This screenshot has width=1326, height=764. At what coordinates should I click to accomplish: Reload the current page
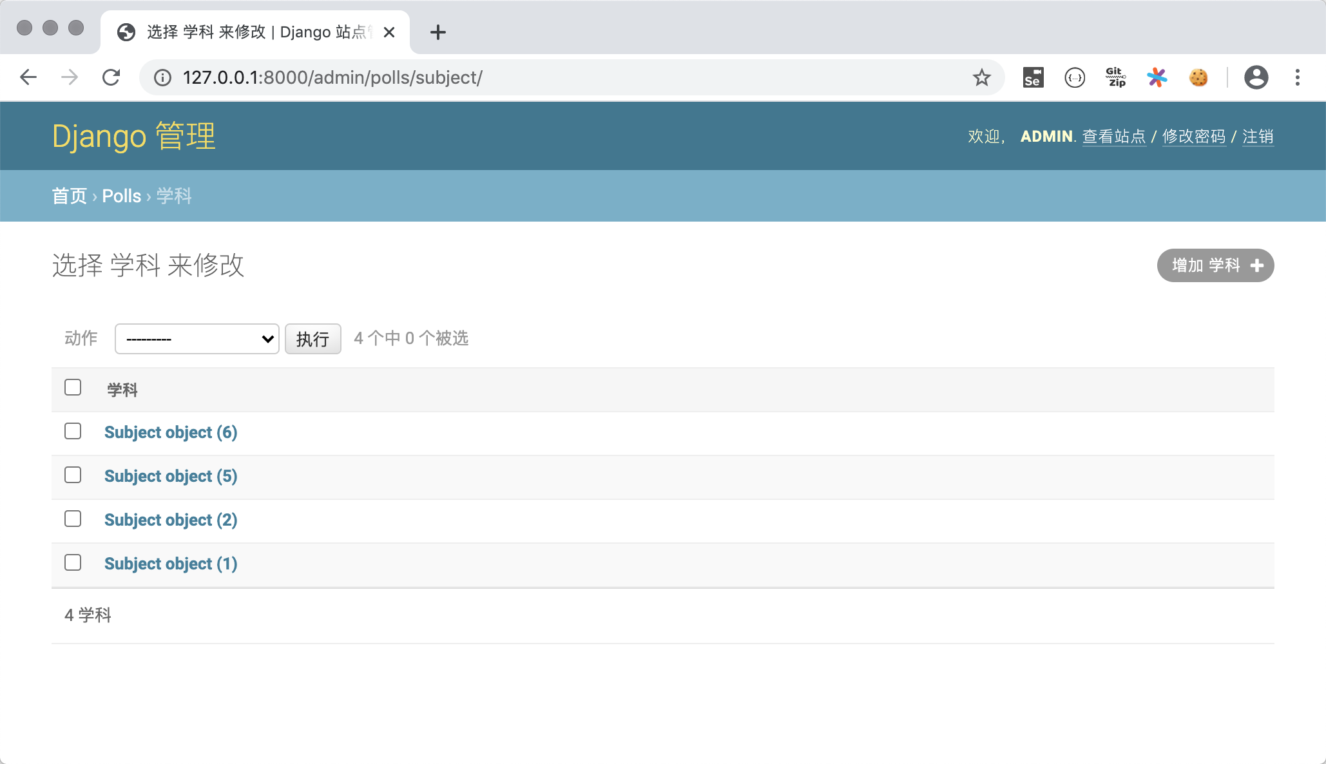(111, 78)
